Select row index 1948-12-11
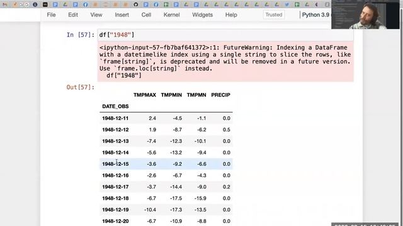The image size is (403, 226). click(115, 119)
